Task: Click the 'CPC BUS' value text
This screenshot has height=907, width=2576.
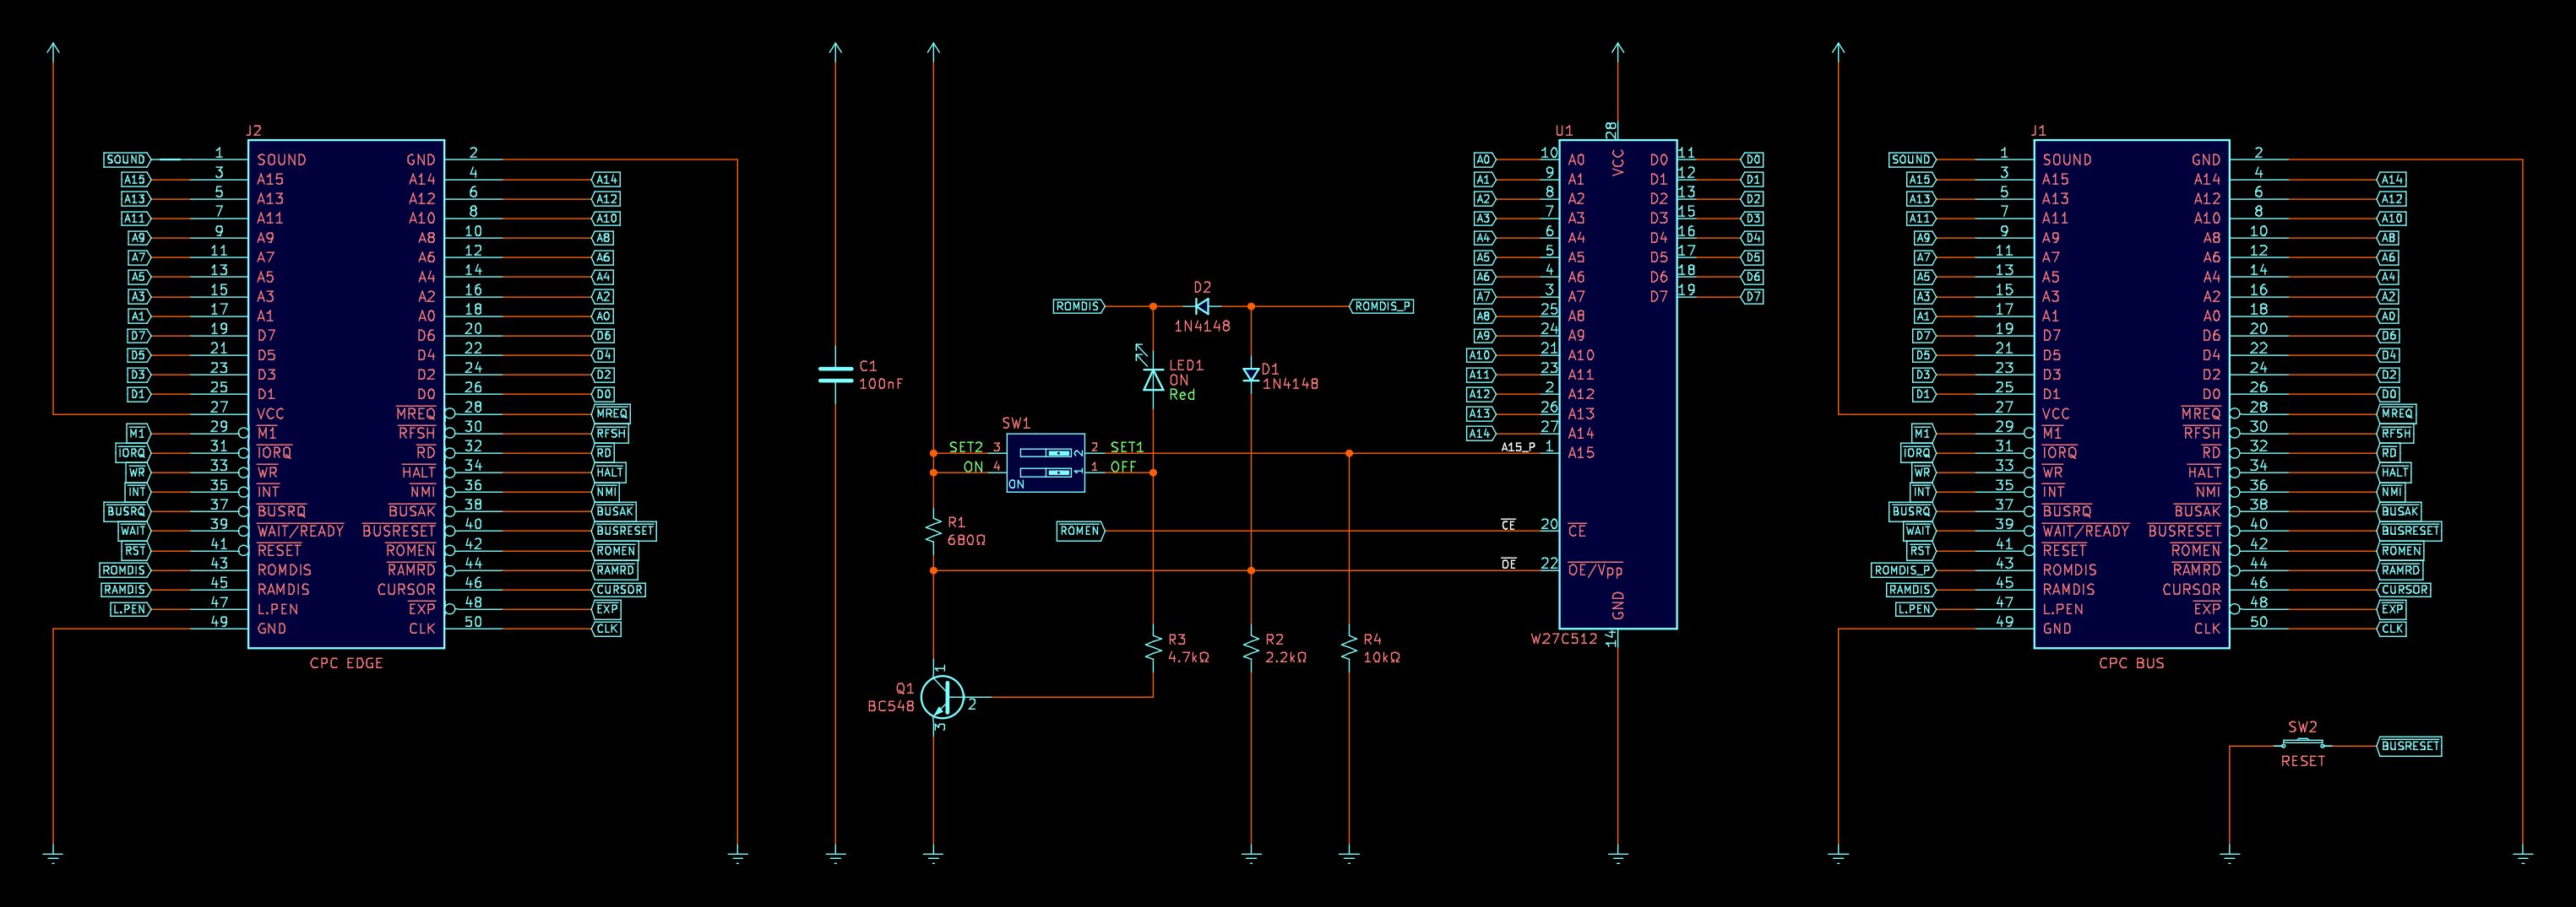Action: point(2131,663)
